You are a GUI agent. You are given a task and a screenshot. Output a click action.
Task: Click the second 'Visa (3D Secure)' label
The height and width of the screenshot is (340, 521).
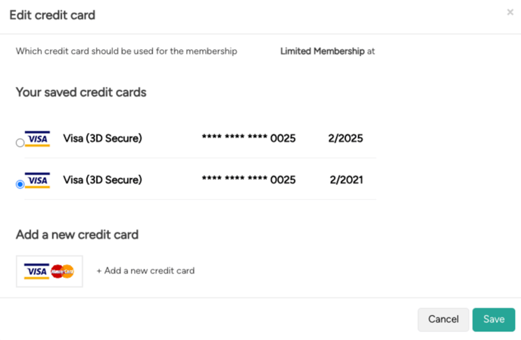click(103, 179)
